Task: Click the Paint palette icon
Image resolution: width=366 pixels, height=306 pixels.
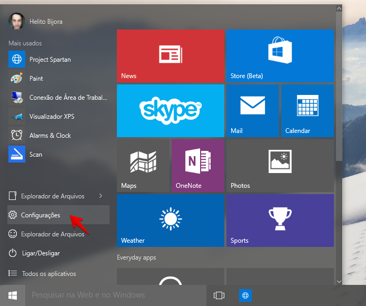Action: pos(17,78)
